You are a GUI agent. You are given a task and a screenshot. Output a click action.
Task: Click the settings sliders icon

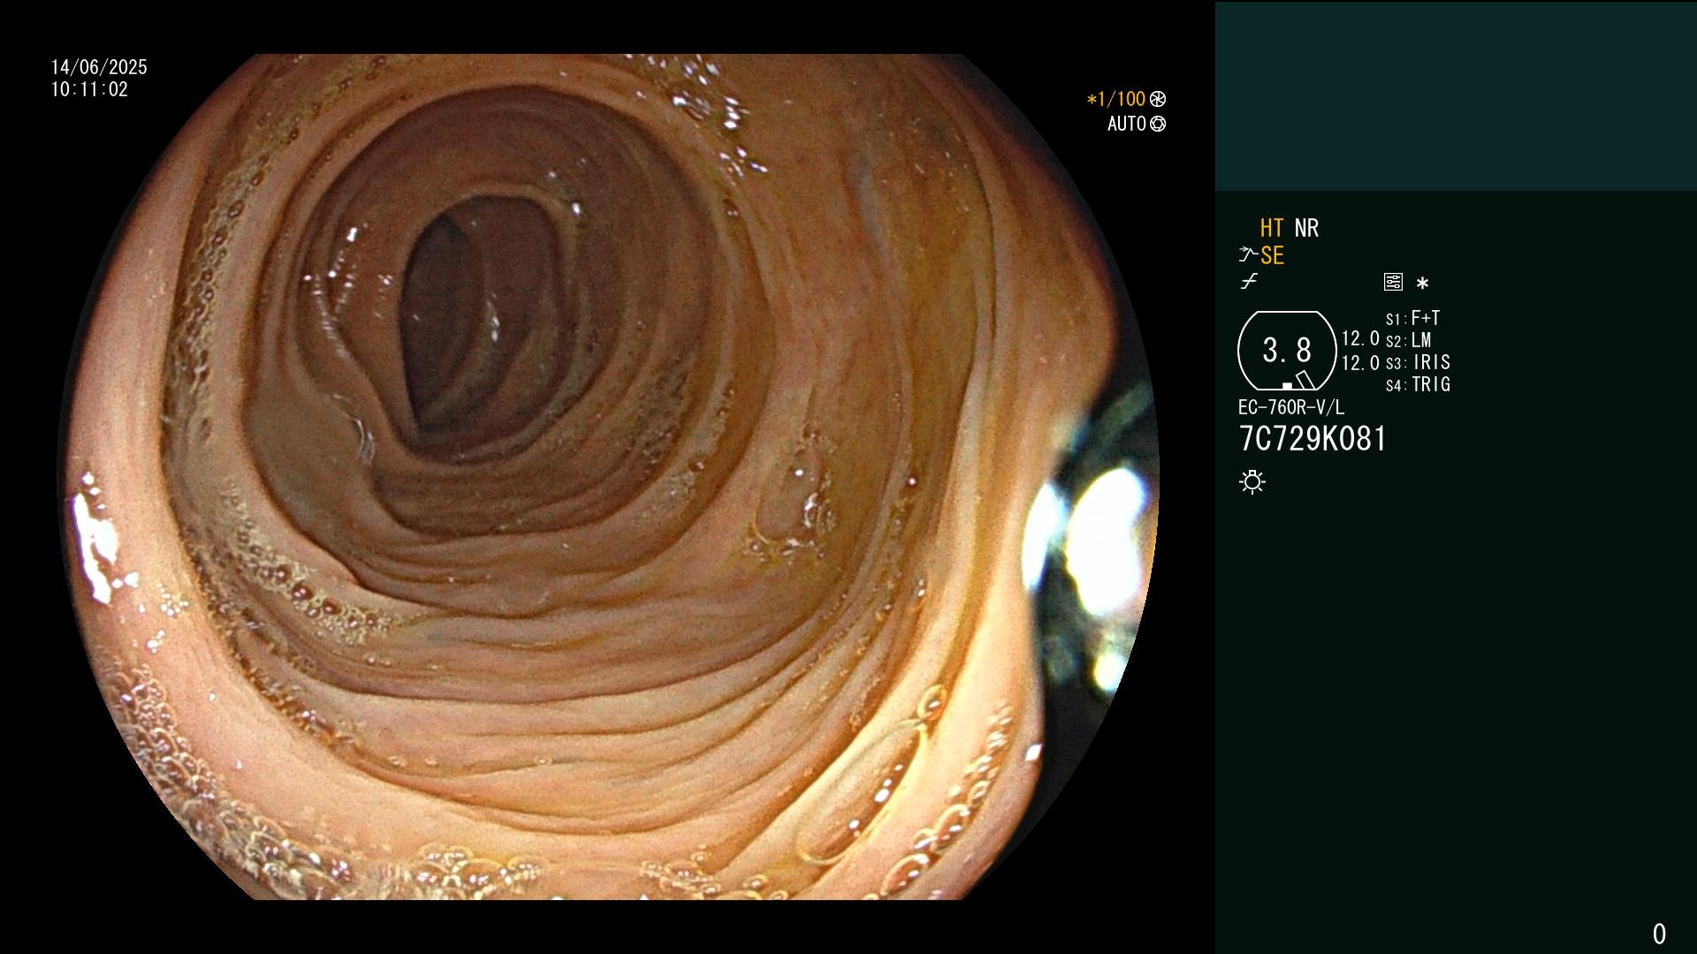1393,282
